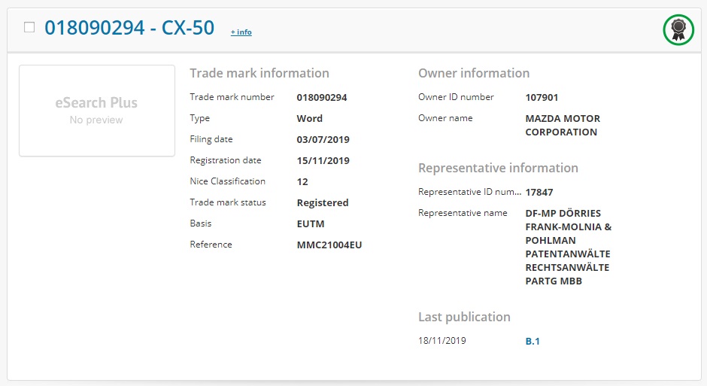Open the + info link
The width and height of the screenshot is (707, 386).
[241, 32]
